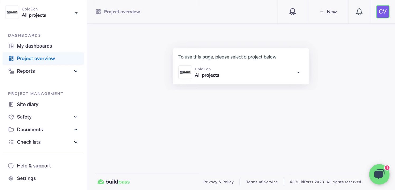Expand the Checklists submenu chevron

pyautogui.click(x=76, y=142)
